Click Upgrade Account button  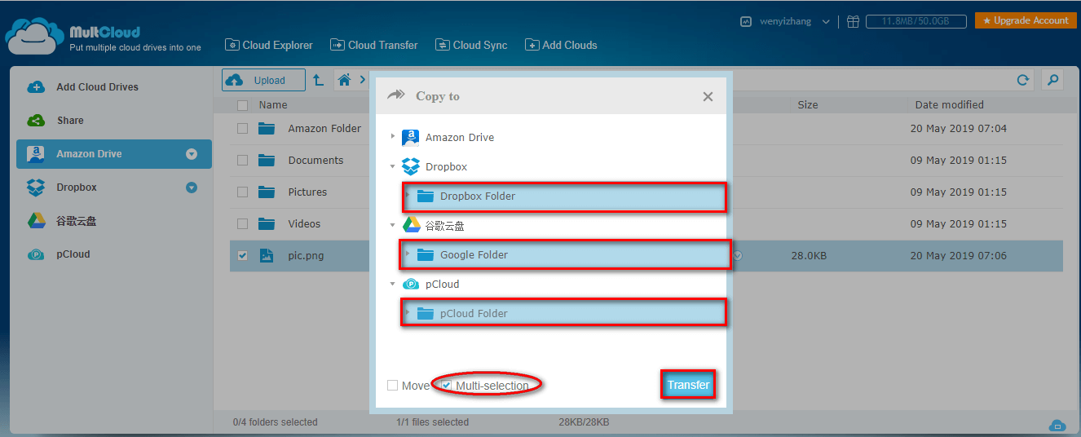pyautogui.click(x=1026, y=20)
